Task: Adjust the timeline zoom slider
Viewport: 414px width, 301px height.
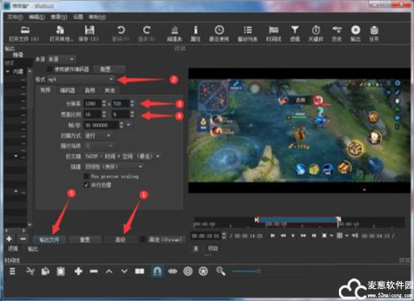Action: click(246, 271)
